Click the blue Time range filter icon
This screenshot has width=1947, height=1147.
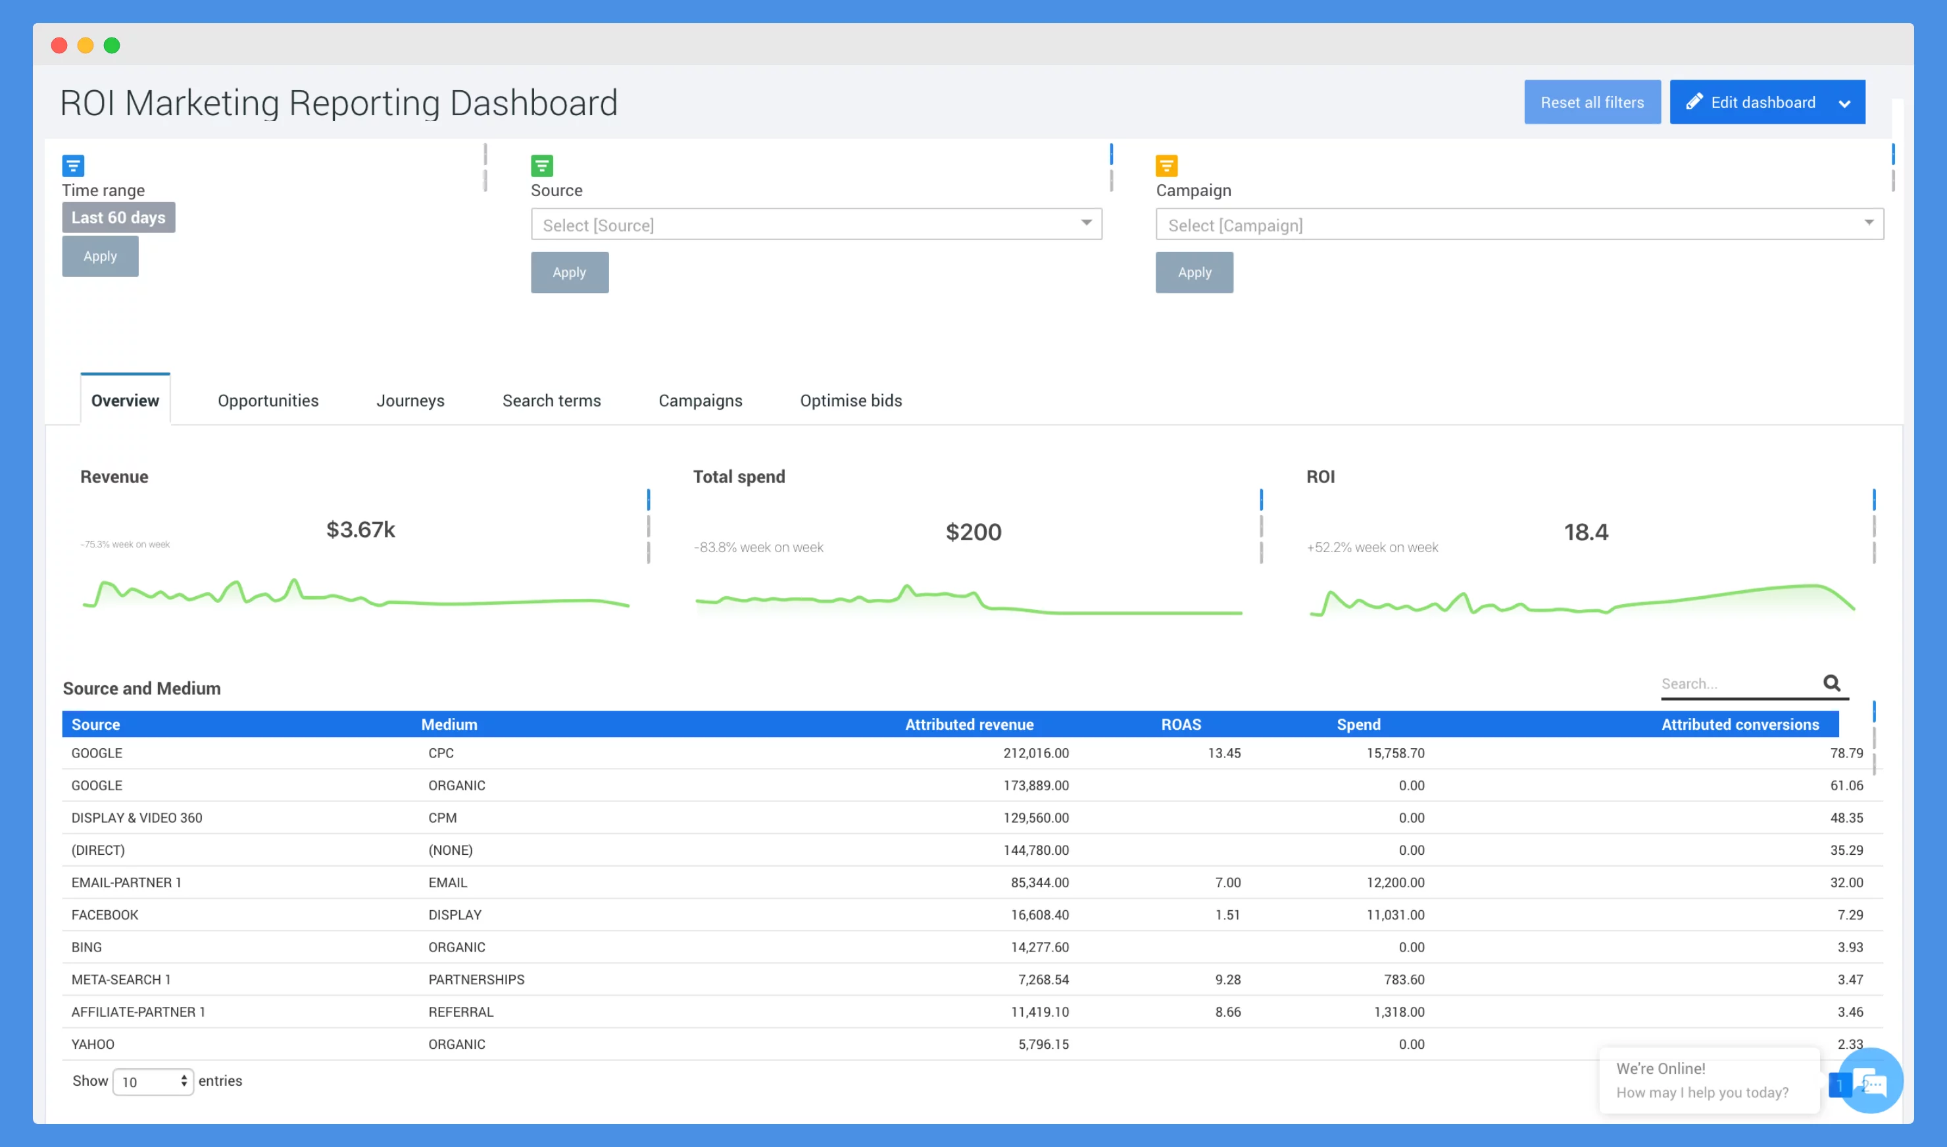tap(74, 165)
